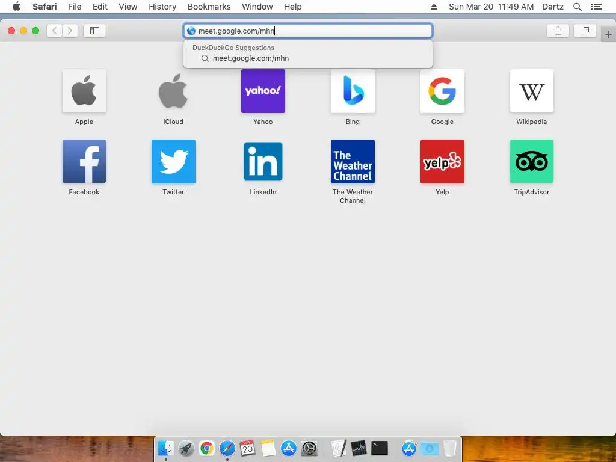This screenshot has width=616, height=462.
Task: Open the Wikipedia favorite tile
Action: 532,91
